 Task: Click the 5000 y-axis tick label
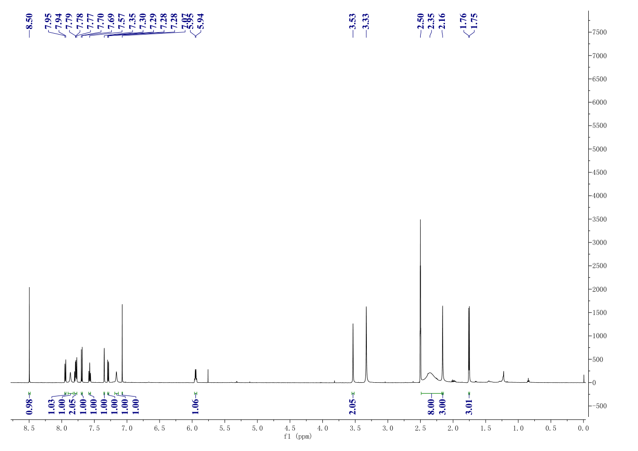pos(599,149)
